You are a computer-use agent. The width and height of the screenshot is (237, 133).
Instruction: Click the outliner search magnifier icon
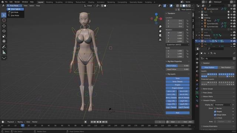tap(210, 6)
